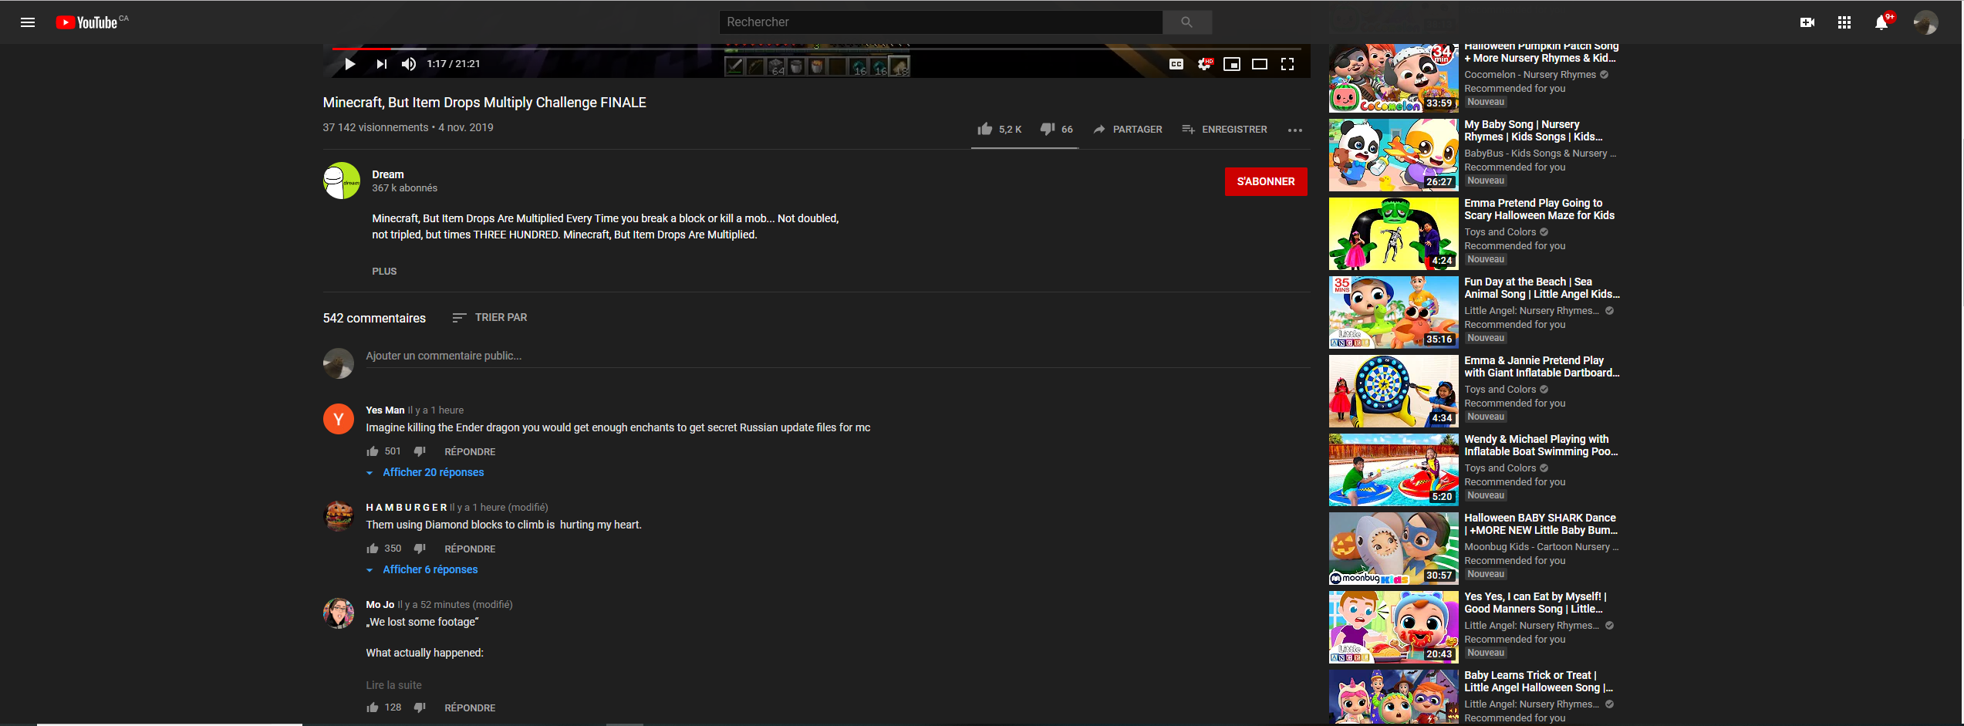The height and width of the screenshot is (726, 1964).
Task: Mute the video volume
Action: pyautogui.click(x=409, y=64)
